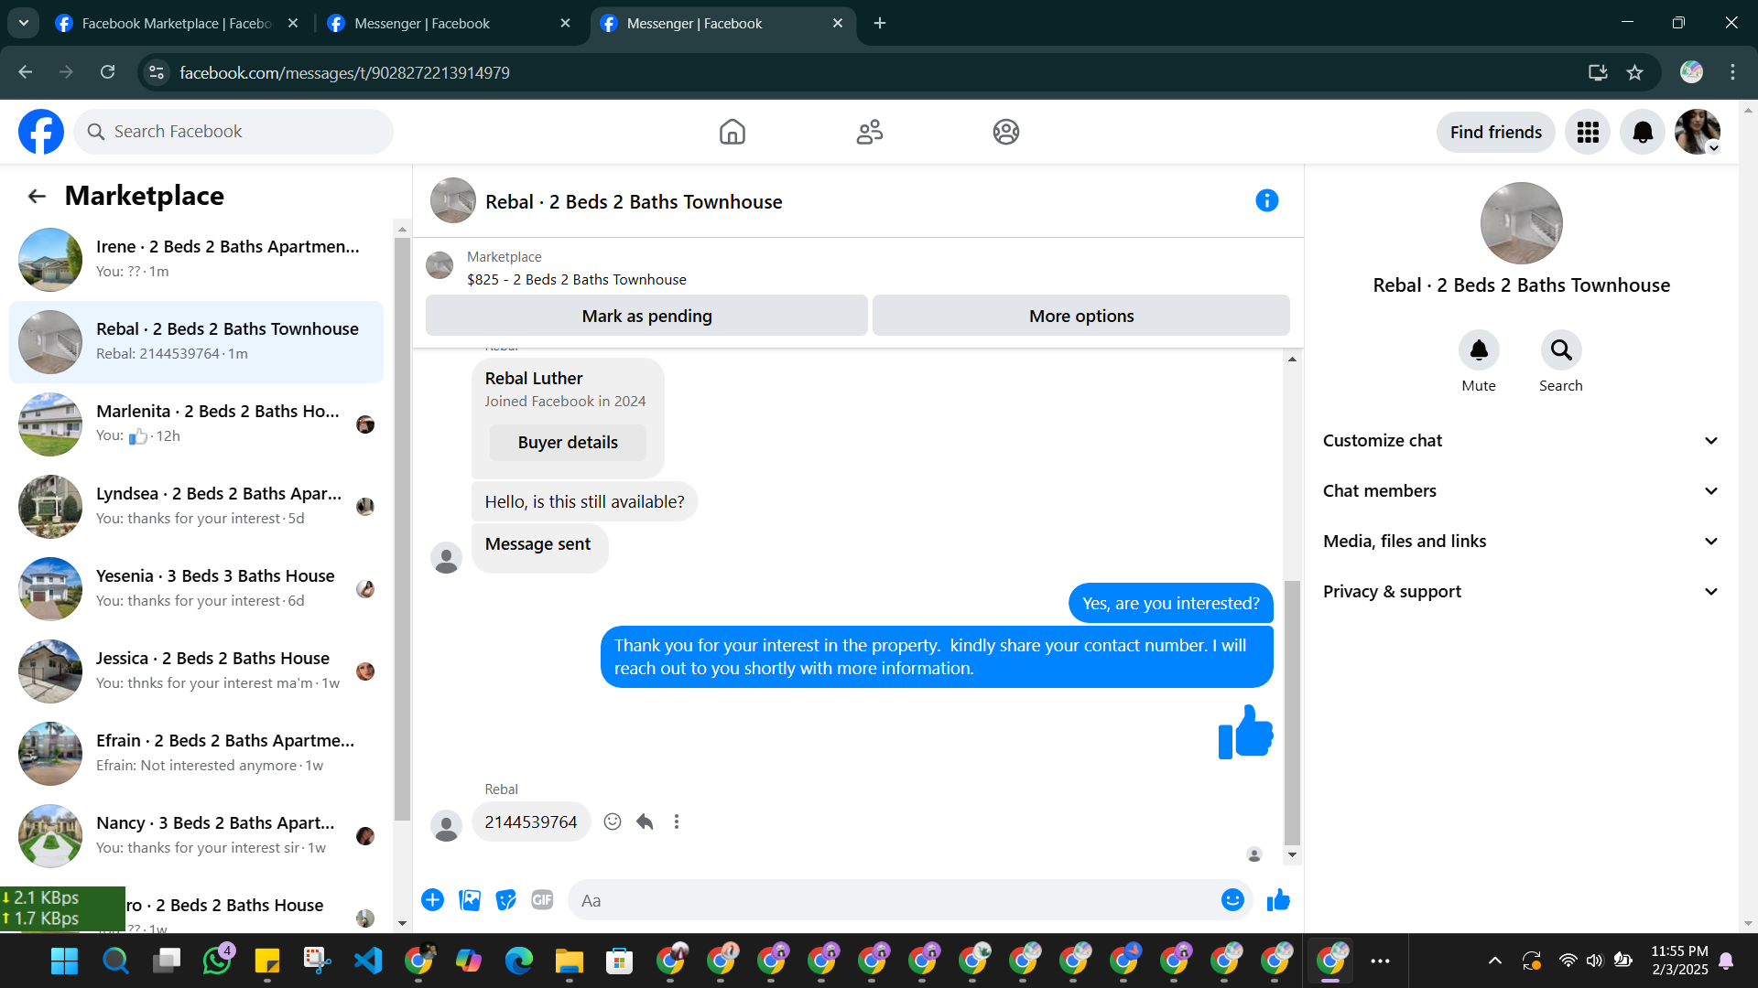Expand the Privacy & support section

[1520, 592]
